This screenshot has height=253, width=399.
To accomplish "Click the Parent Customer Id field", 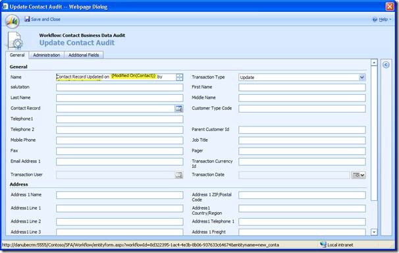I will click(302, 130).
